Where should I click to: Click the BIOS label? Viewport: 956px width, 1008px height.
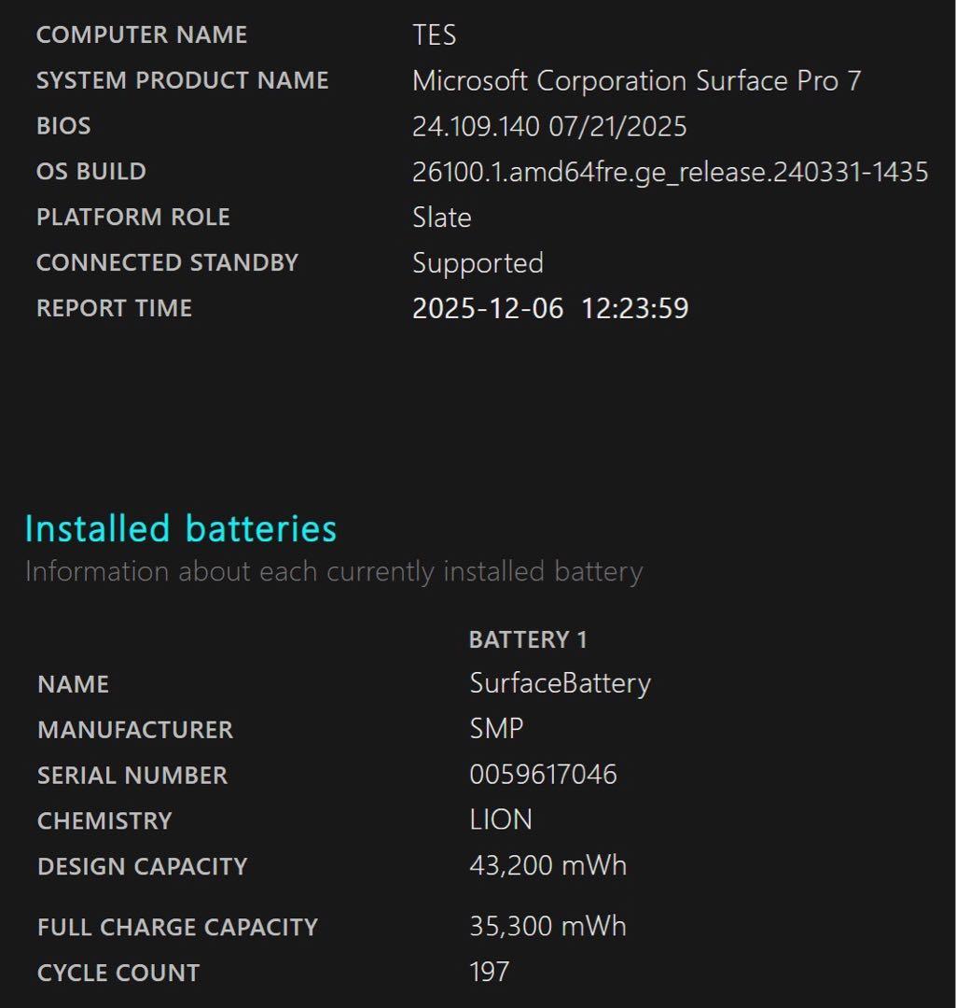coord(63,126)
